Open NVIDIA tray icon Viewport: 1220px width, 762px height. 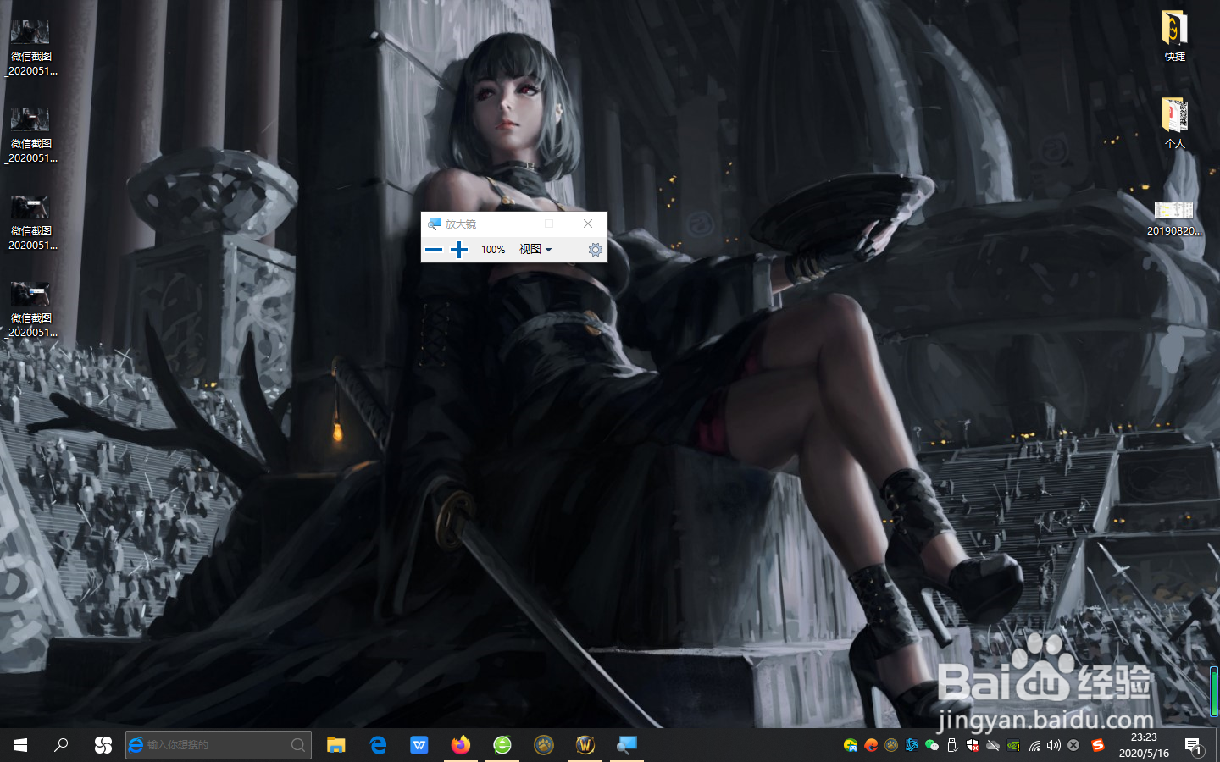(1013, 745)
